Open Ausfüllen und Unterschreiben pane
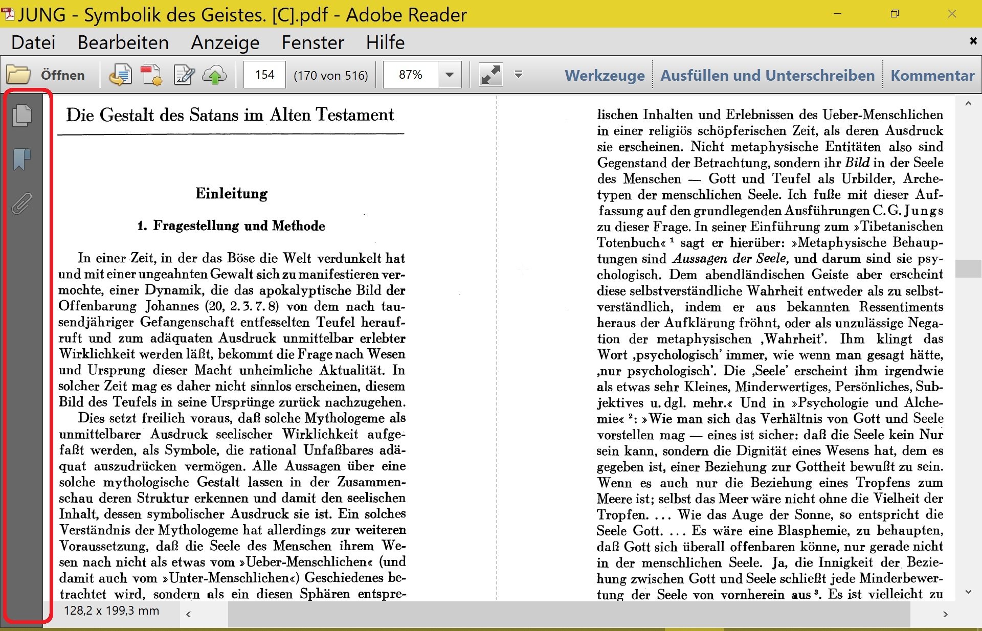The width and height of the screenshot is (982, 631). pyautogui.click(x=767, y=76)
